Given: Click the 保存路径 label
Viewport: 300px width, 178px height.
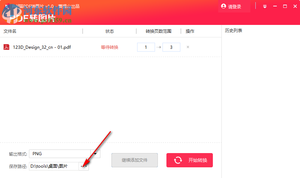Looking at the screenshot, I should [x=18, y=166].
